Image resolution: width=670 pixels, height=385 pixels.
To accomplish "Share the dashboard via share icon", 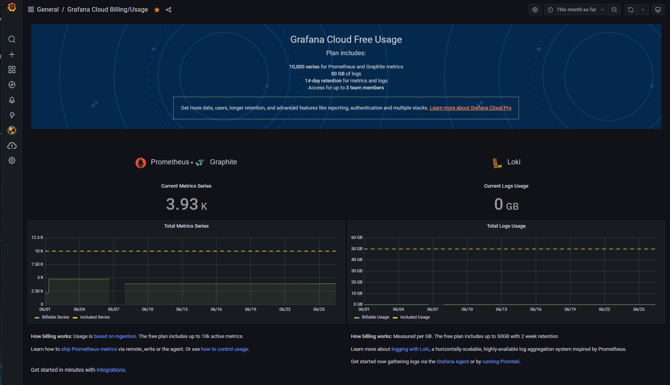I will click(169, 10).
